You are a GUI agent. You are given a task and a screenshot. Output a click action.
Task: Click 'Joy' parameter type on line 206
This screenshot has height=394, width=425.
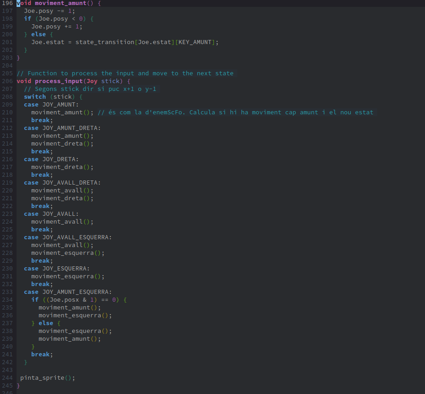click(92, 81)
